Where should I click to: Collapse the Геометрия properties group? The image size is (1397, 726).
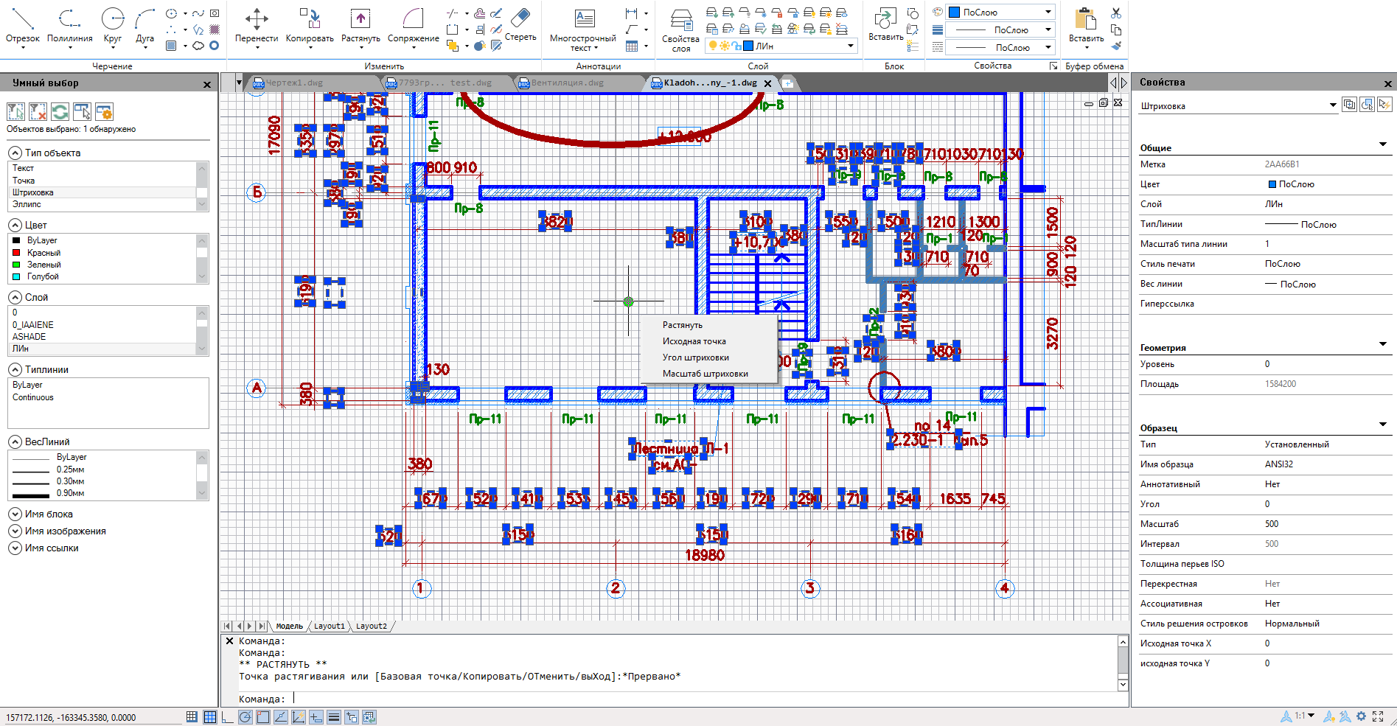(x=1383, y=344)
